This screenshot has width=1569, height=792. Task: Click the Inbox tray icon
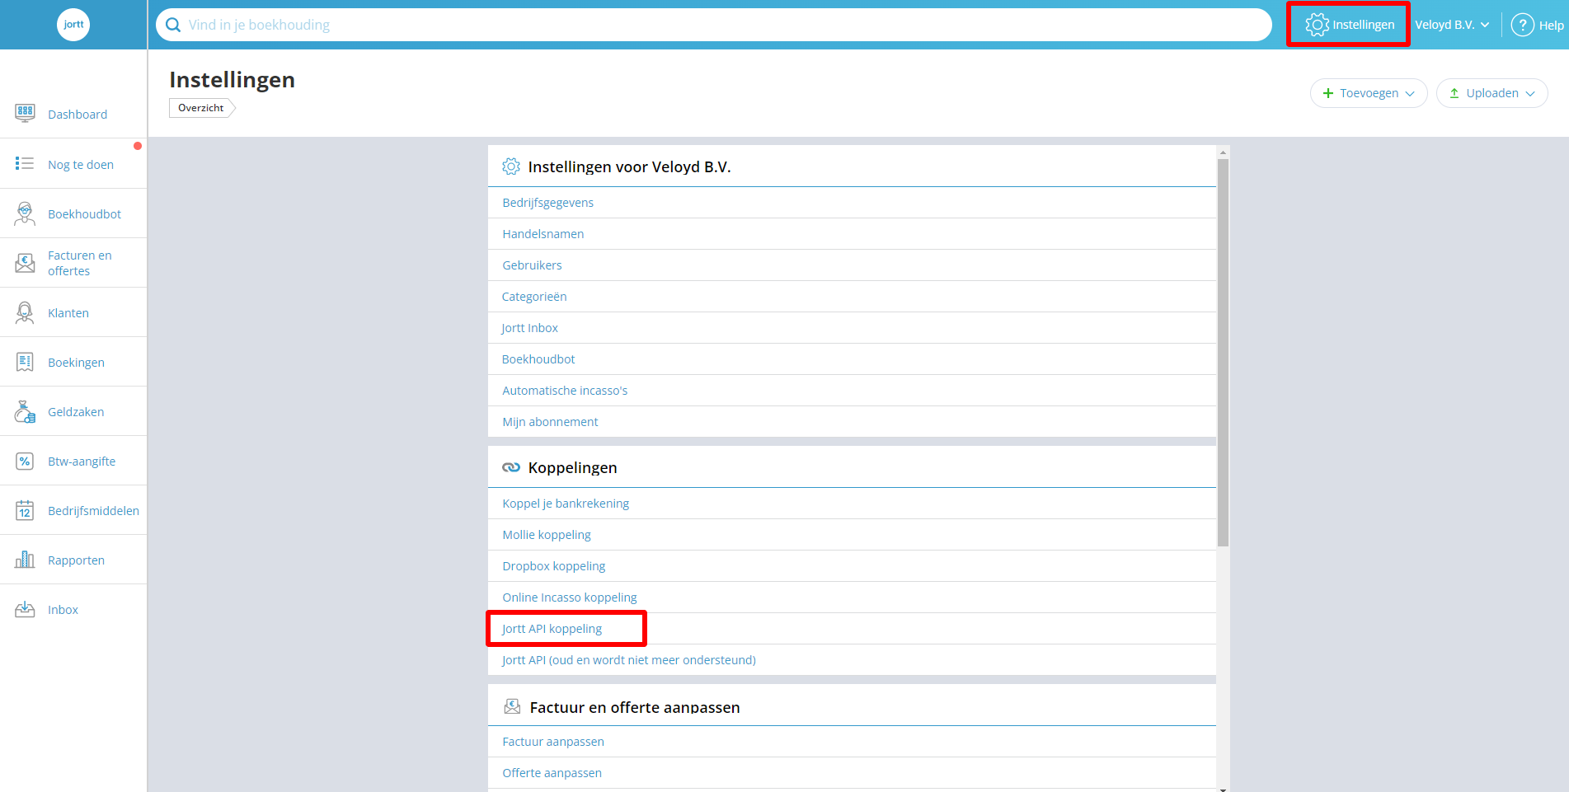pos(25,609)
